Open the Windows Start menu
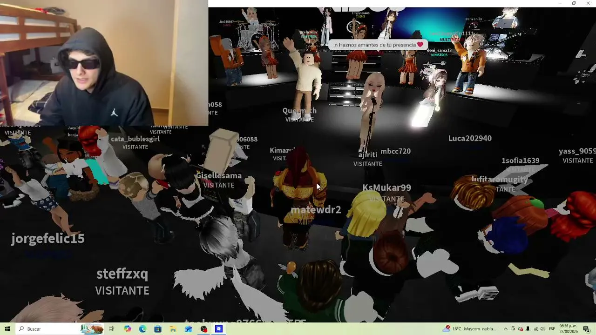This screenshot has height=335, width=596. pyautogui.click(x=7, y=329)
